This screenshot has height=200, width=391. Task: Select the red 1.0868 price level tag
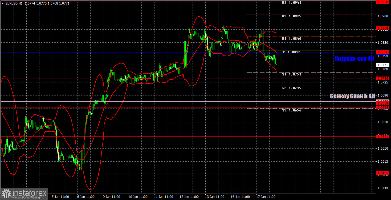tap(383, 28)
